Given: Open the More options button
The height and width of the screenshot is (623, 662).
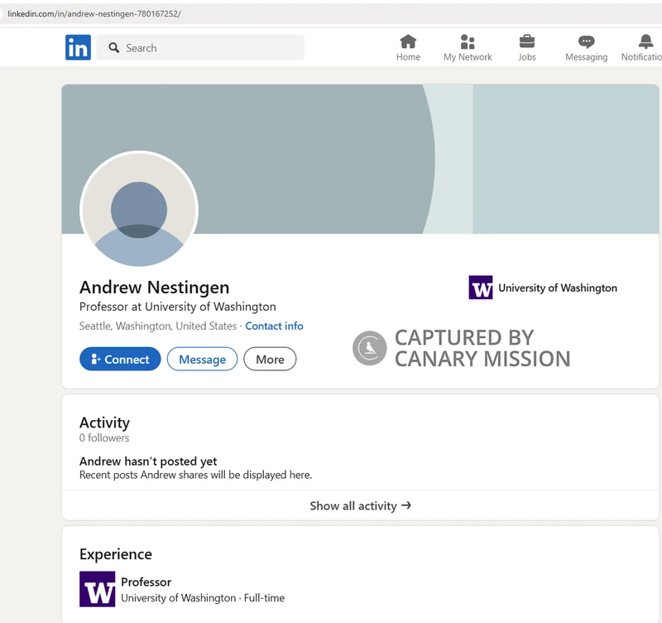Looking at the screenshot, I should (270, 359).
